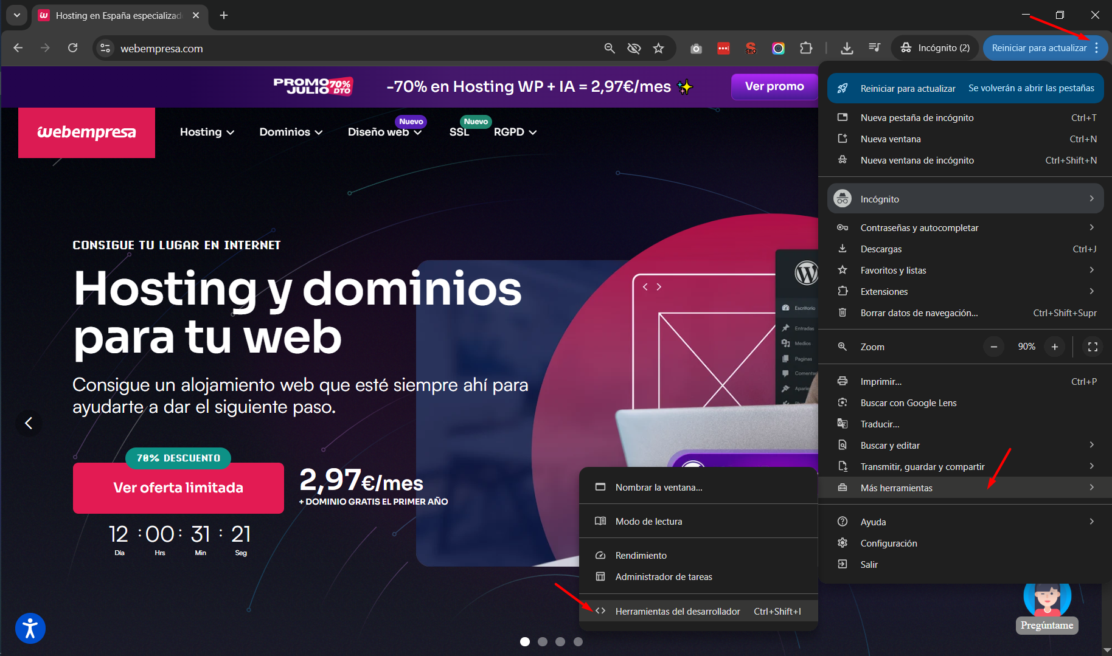Expand Transmitir, guardar y compartir submenu
This screenshot has height=656, width=1112.
(965, 466)
